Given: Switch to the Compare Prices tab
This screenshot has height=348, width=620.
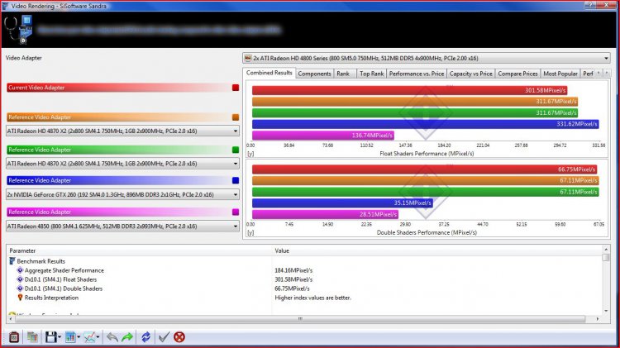Looking at the screenshot, I should 517,74.
